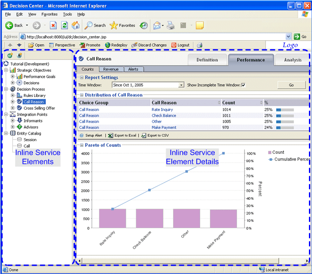Click Export to Excel

(122, 135)
